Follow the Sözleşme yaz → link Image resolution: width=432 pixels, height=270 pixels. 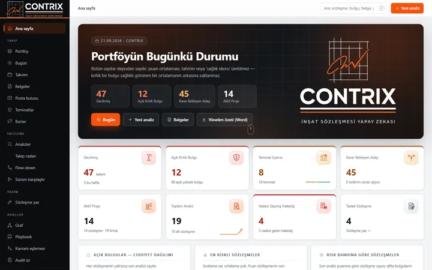point(358,230)
